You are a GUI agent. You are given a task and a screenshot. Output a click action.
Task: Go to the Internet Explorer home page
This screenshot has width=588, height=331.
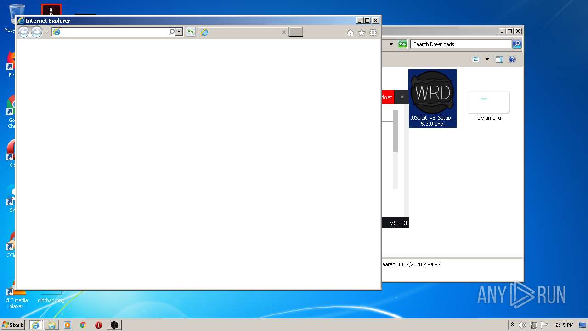click(351, 33)
